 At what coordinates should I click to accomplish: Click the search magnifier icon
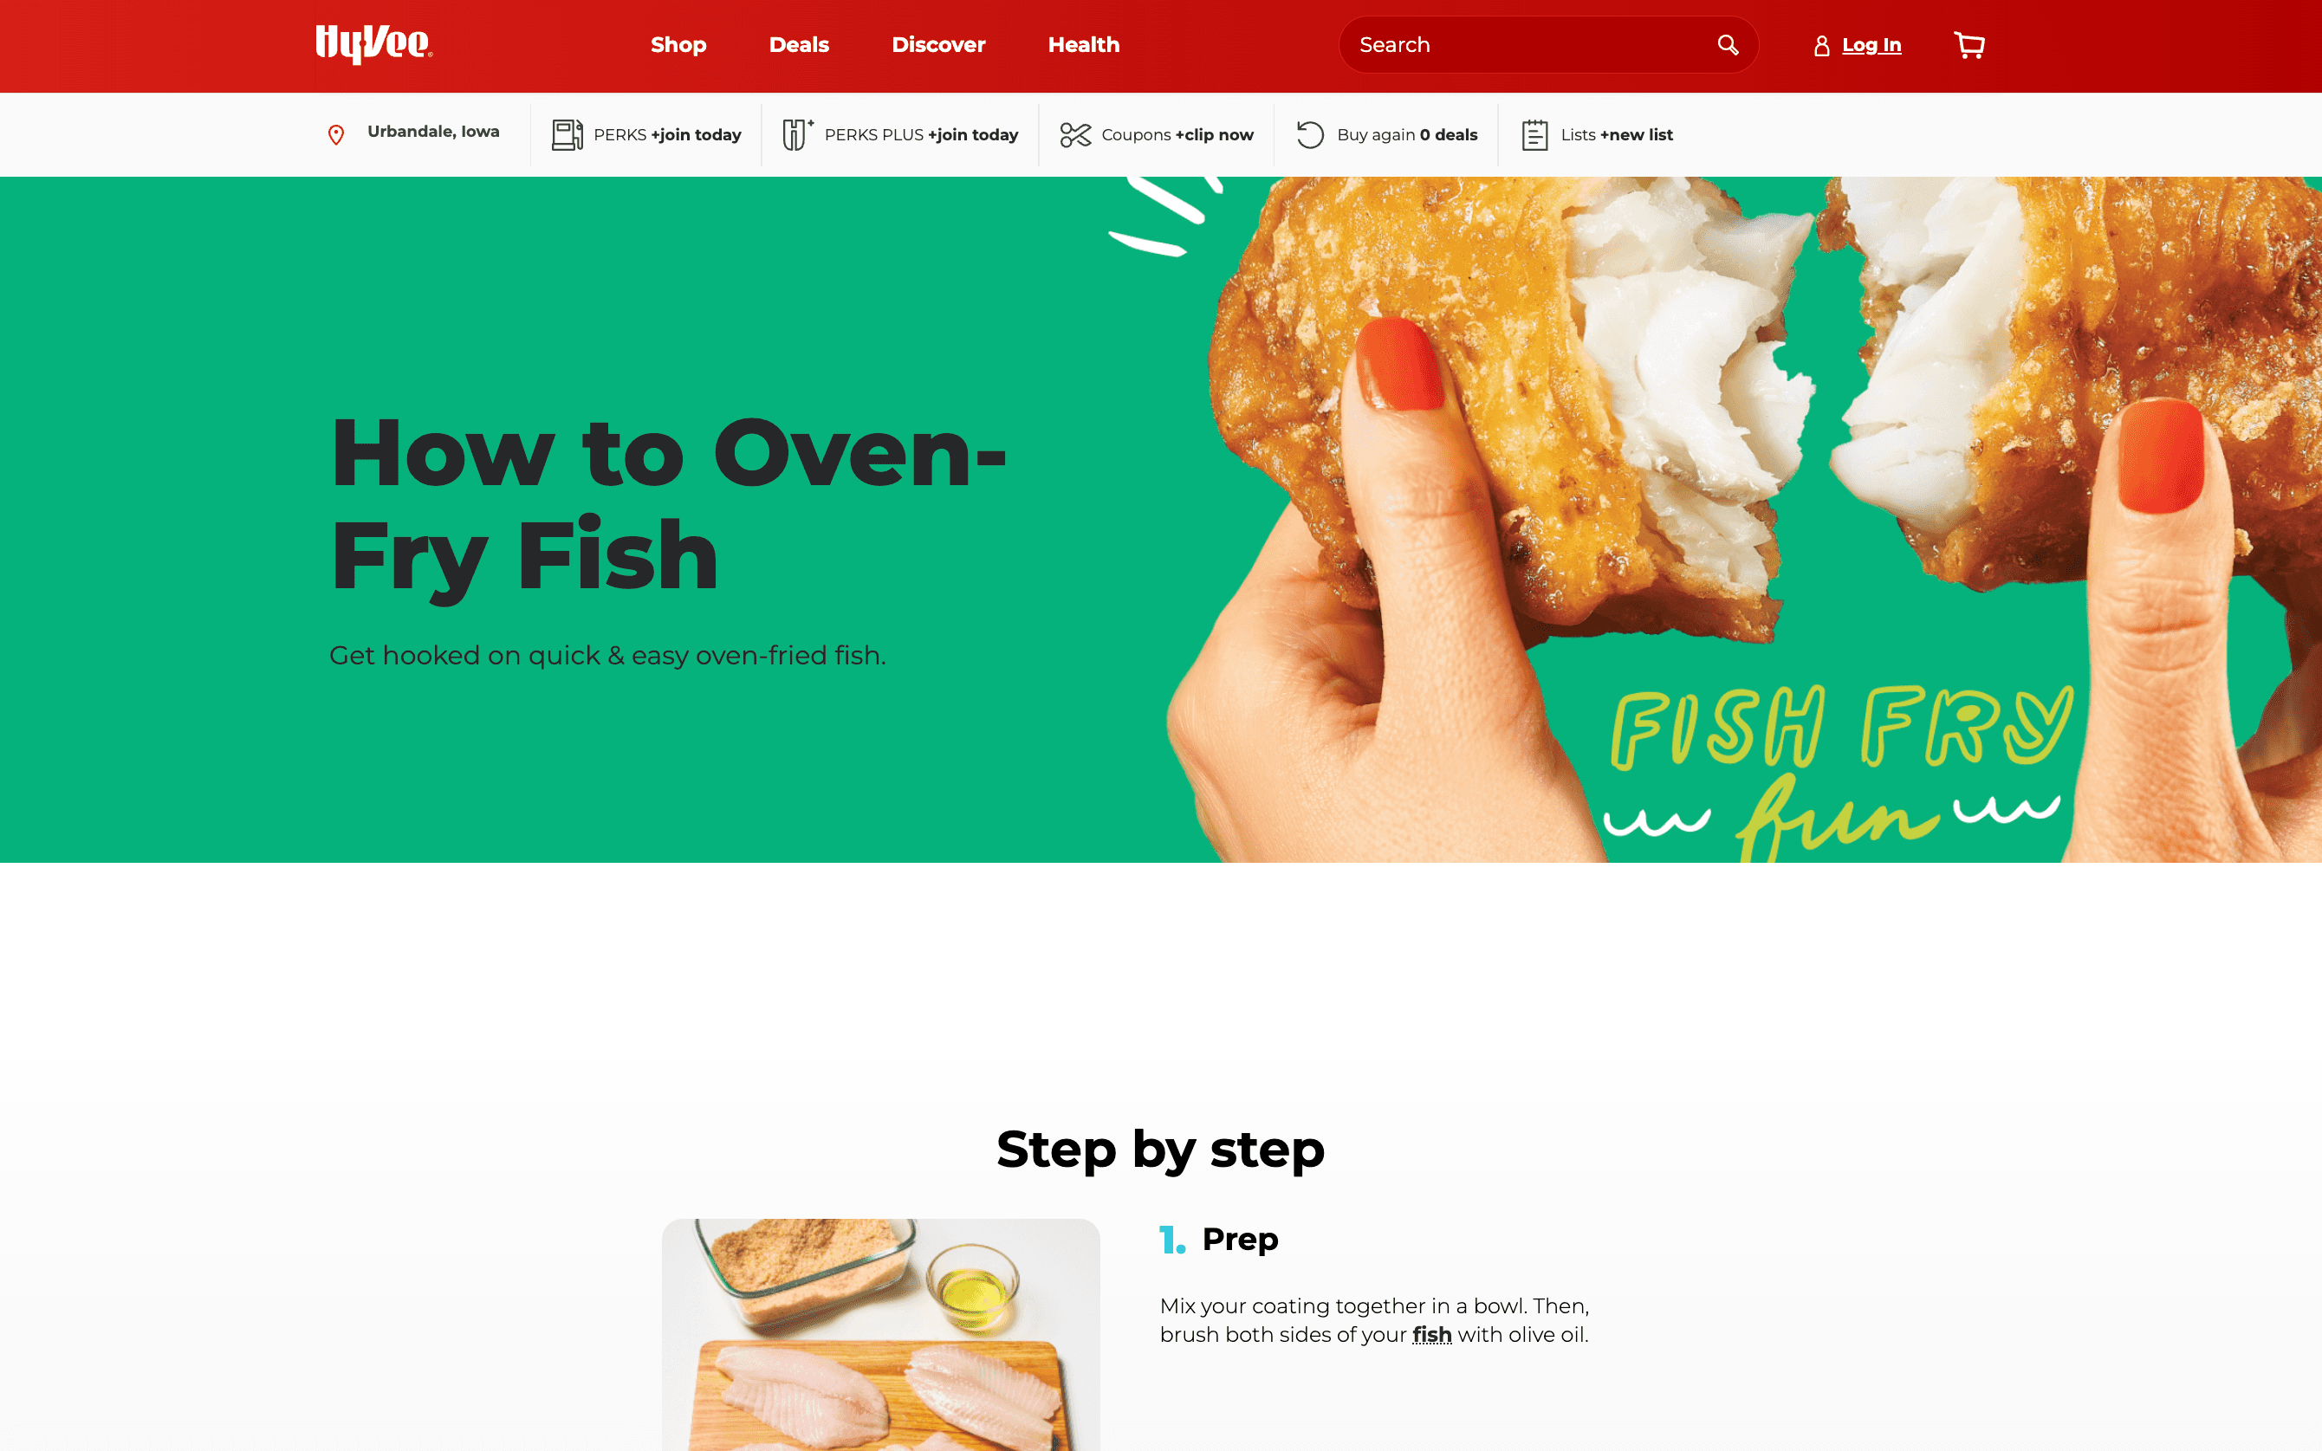click(1727, 45)
